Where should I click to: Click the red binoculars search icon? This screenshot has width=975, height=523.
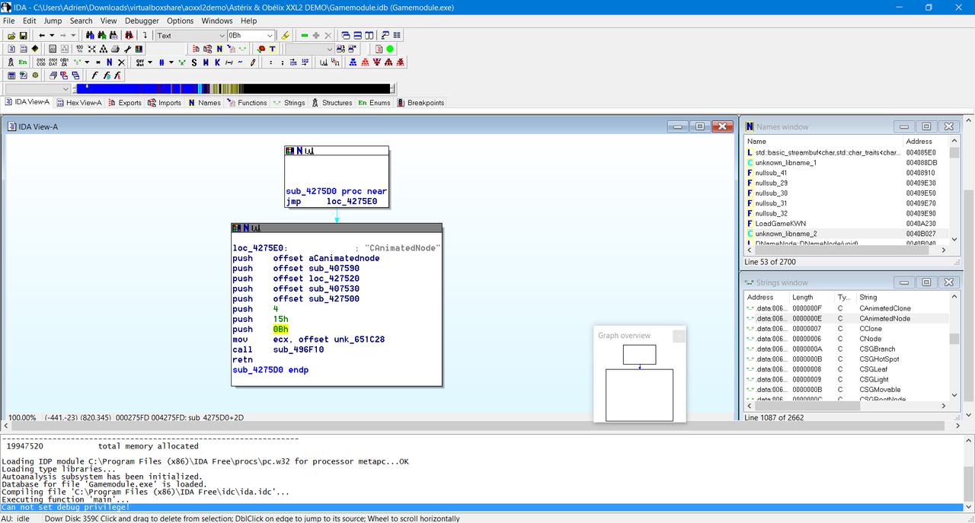coord(129,36)
